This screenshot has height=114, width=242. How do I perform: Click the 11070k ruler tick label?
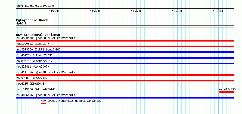click(x=177, y=11)
